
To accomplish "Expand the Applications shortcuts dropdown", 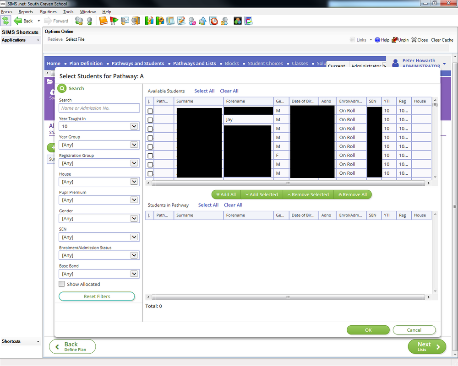I will (38, 40).
